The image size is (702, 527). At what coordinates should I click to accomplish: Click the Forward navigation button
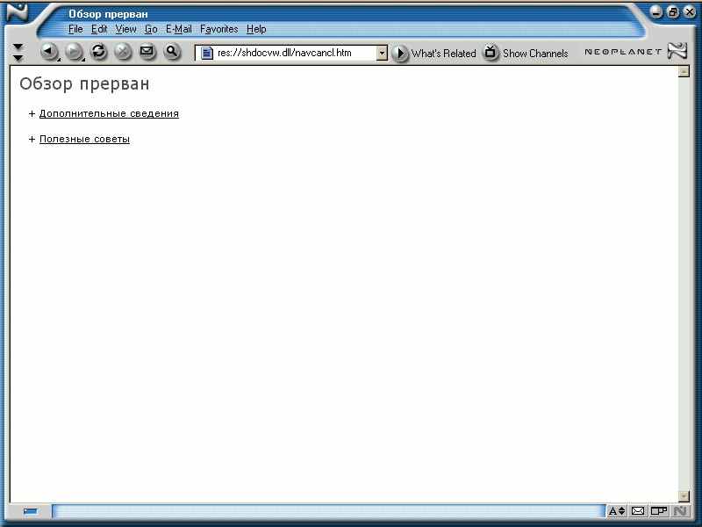point(74,52)
